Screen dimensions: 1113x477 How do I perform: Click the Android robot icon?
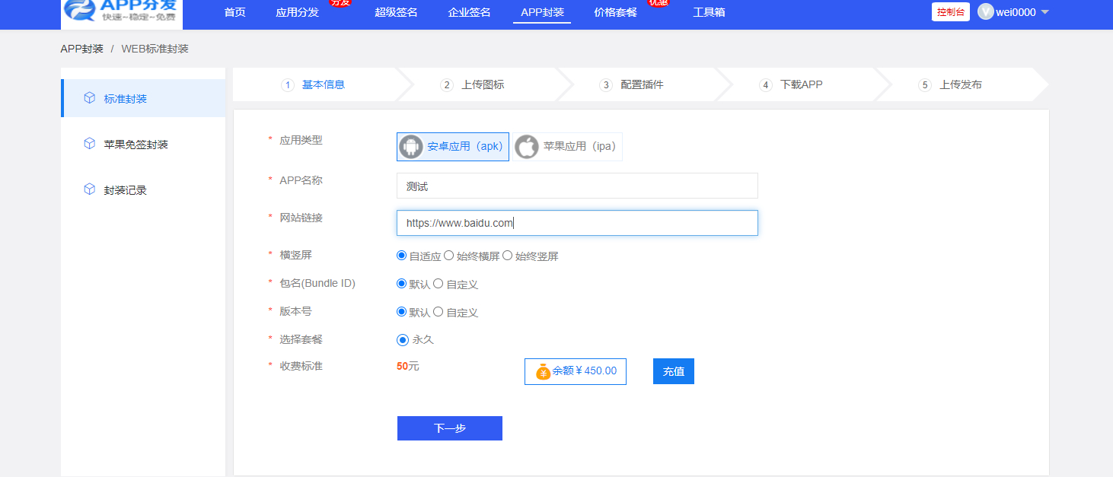coord(411,147)
